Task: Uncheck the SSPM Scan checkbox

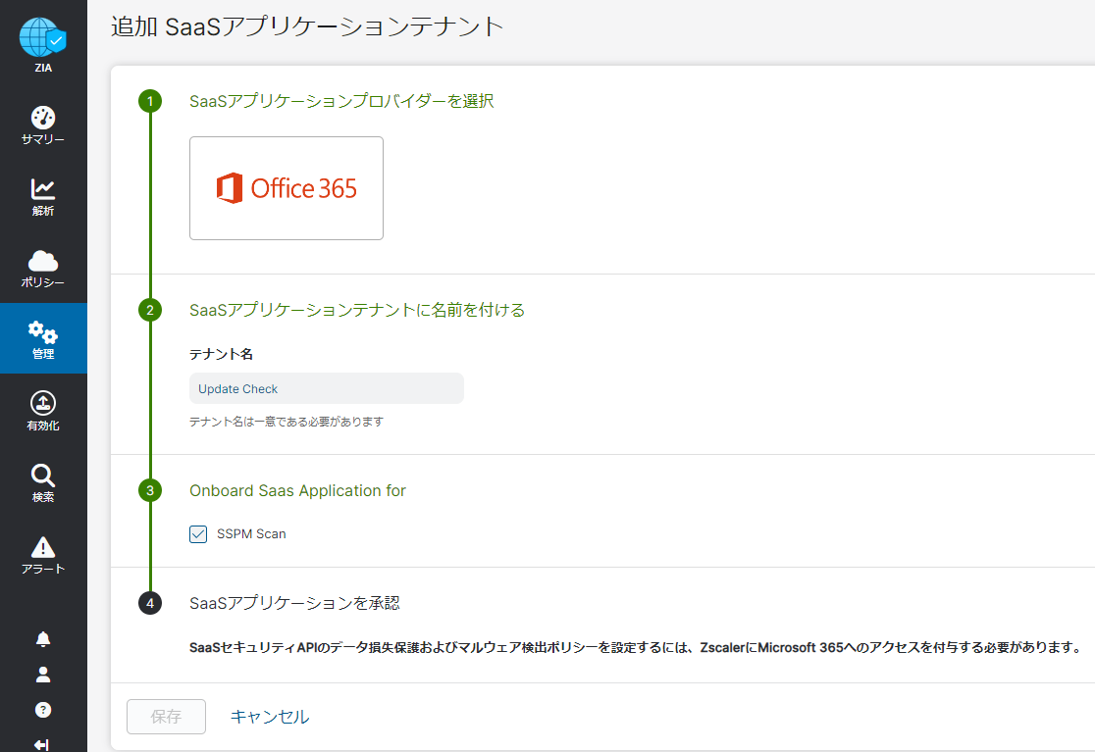Action: (x=198, y=534)
